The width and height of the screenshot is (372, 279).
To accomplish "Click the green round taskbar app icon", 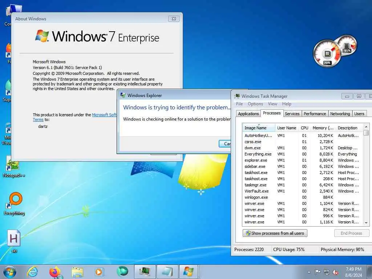I will pos(122,271).
